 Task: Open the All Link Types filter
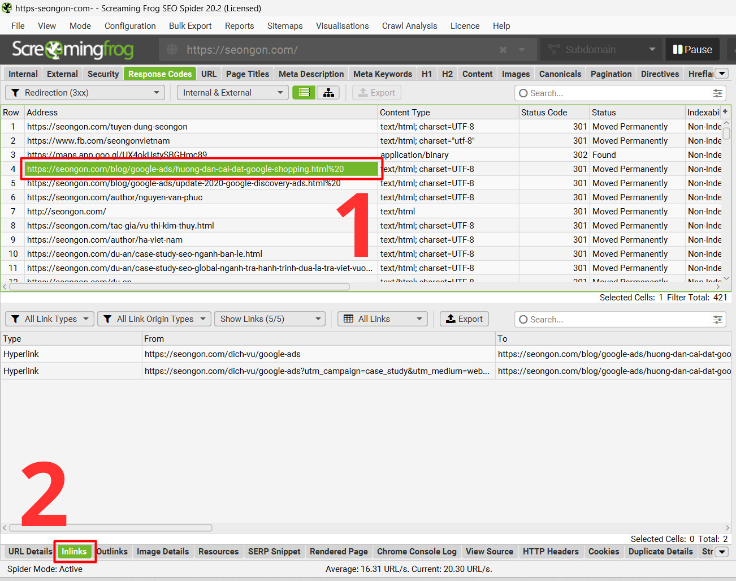[50, 319]
